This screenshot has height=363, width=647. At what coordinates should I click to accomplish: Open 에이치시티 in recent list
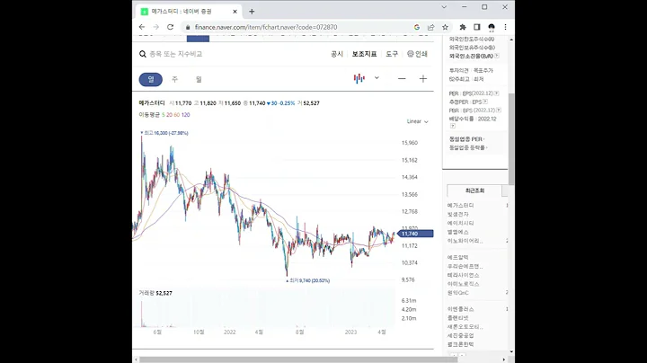click(460, 223)
